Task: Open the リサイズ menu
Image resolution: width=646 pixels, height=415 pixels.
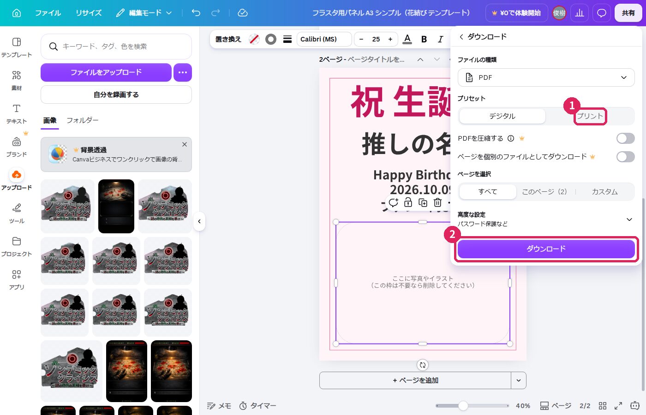Action: (x=89, y=13)
